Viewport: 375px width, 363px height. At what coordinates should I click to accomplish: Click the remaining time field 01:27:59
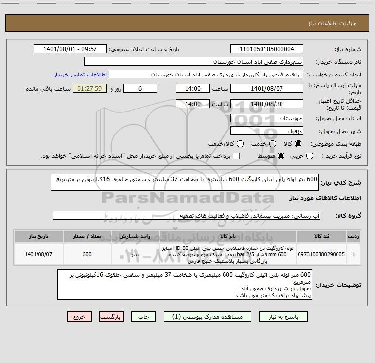90,88
